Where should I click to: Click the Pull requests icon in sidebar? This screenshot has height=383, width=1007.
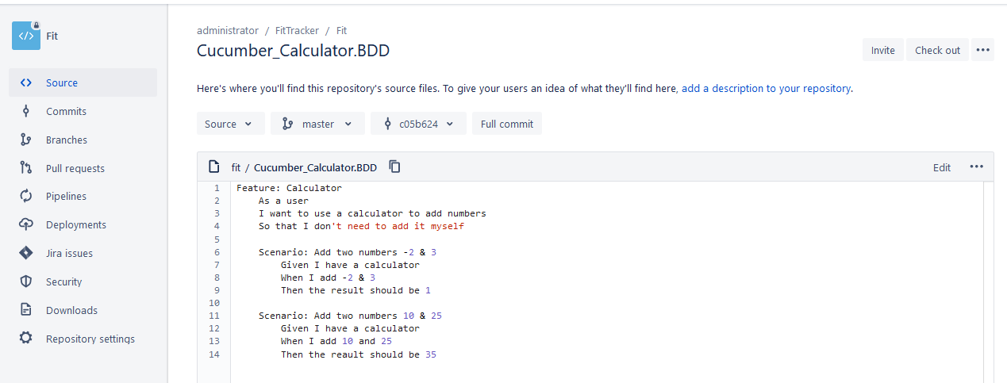[x=26, y=168]
